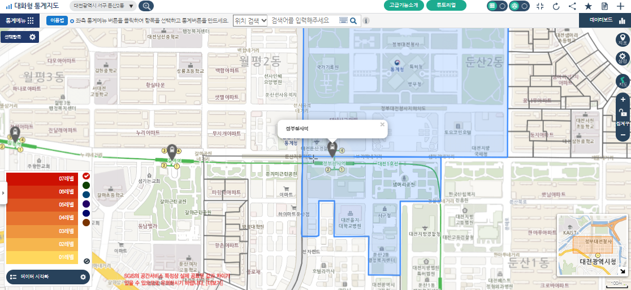Open the 통계메뉴 menu
The height and width of the screenshot is (290, 631).
click(x=20, y=20)
